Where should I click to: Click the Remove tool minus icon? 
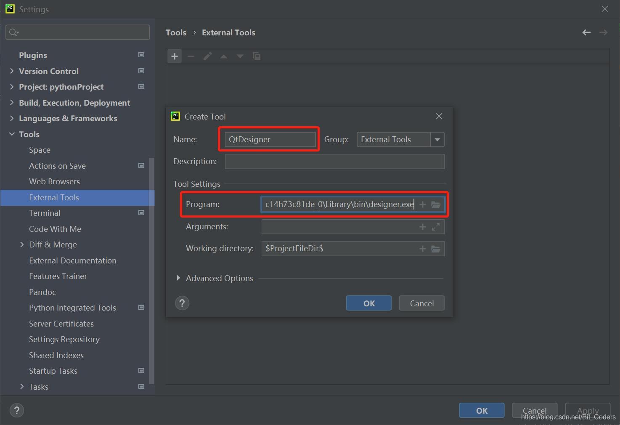(x=191, y=56)
